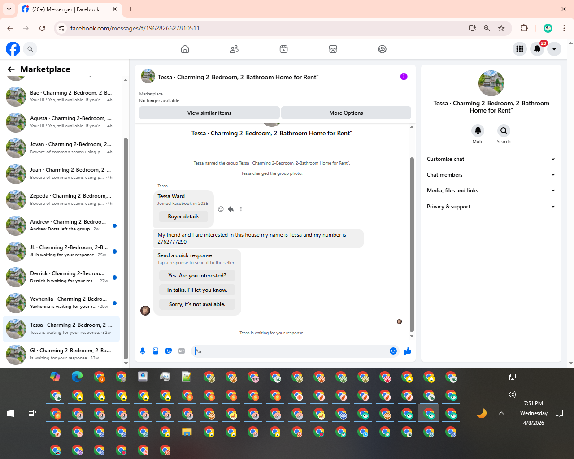Open the Yevheniia conversation in list

pyautogui.click(x=61, y=303)
